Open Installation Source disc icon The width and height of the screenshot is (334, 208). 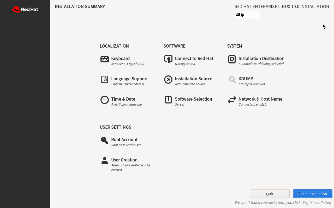pos(168,80)
